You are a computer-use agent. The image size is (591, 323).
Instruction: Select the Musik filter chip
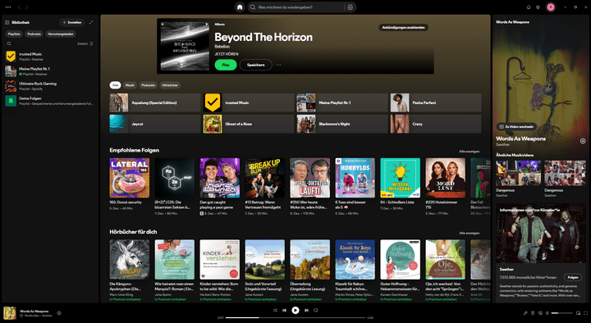(x=130, y=85)
